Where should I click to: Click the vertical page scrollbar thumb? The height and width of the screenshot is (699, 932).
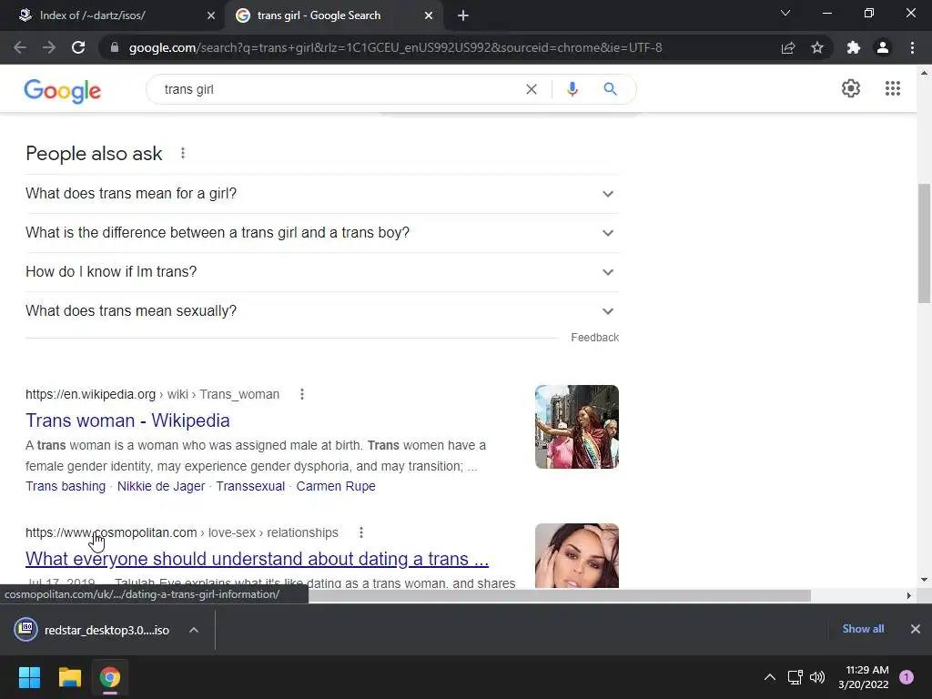[x=924, y=244]
